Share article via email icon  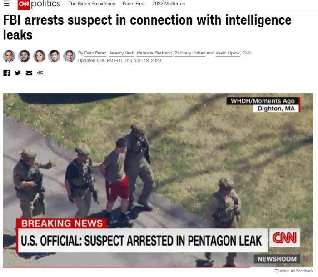[29, 73]
